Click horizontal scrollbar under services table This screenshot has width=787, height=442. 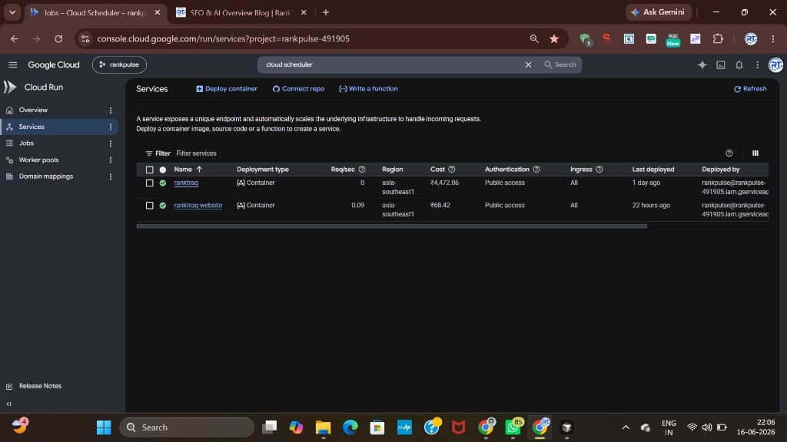tap(391, 226)
